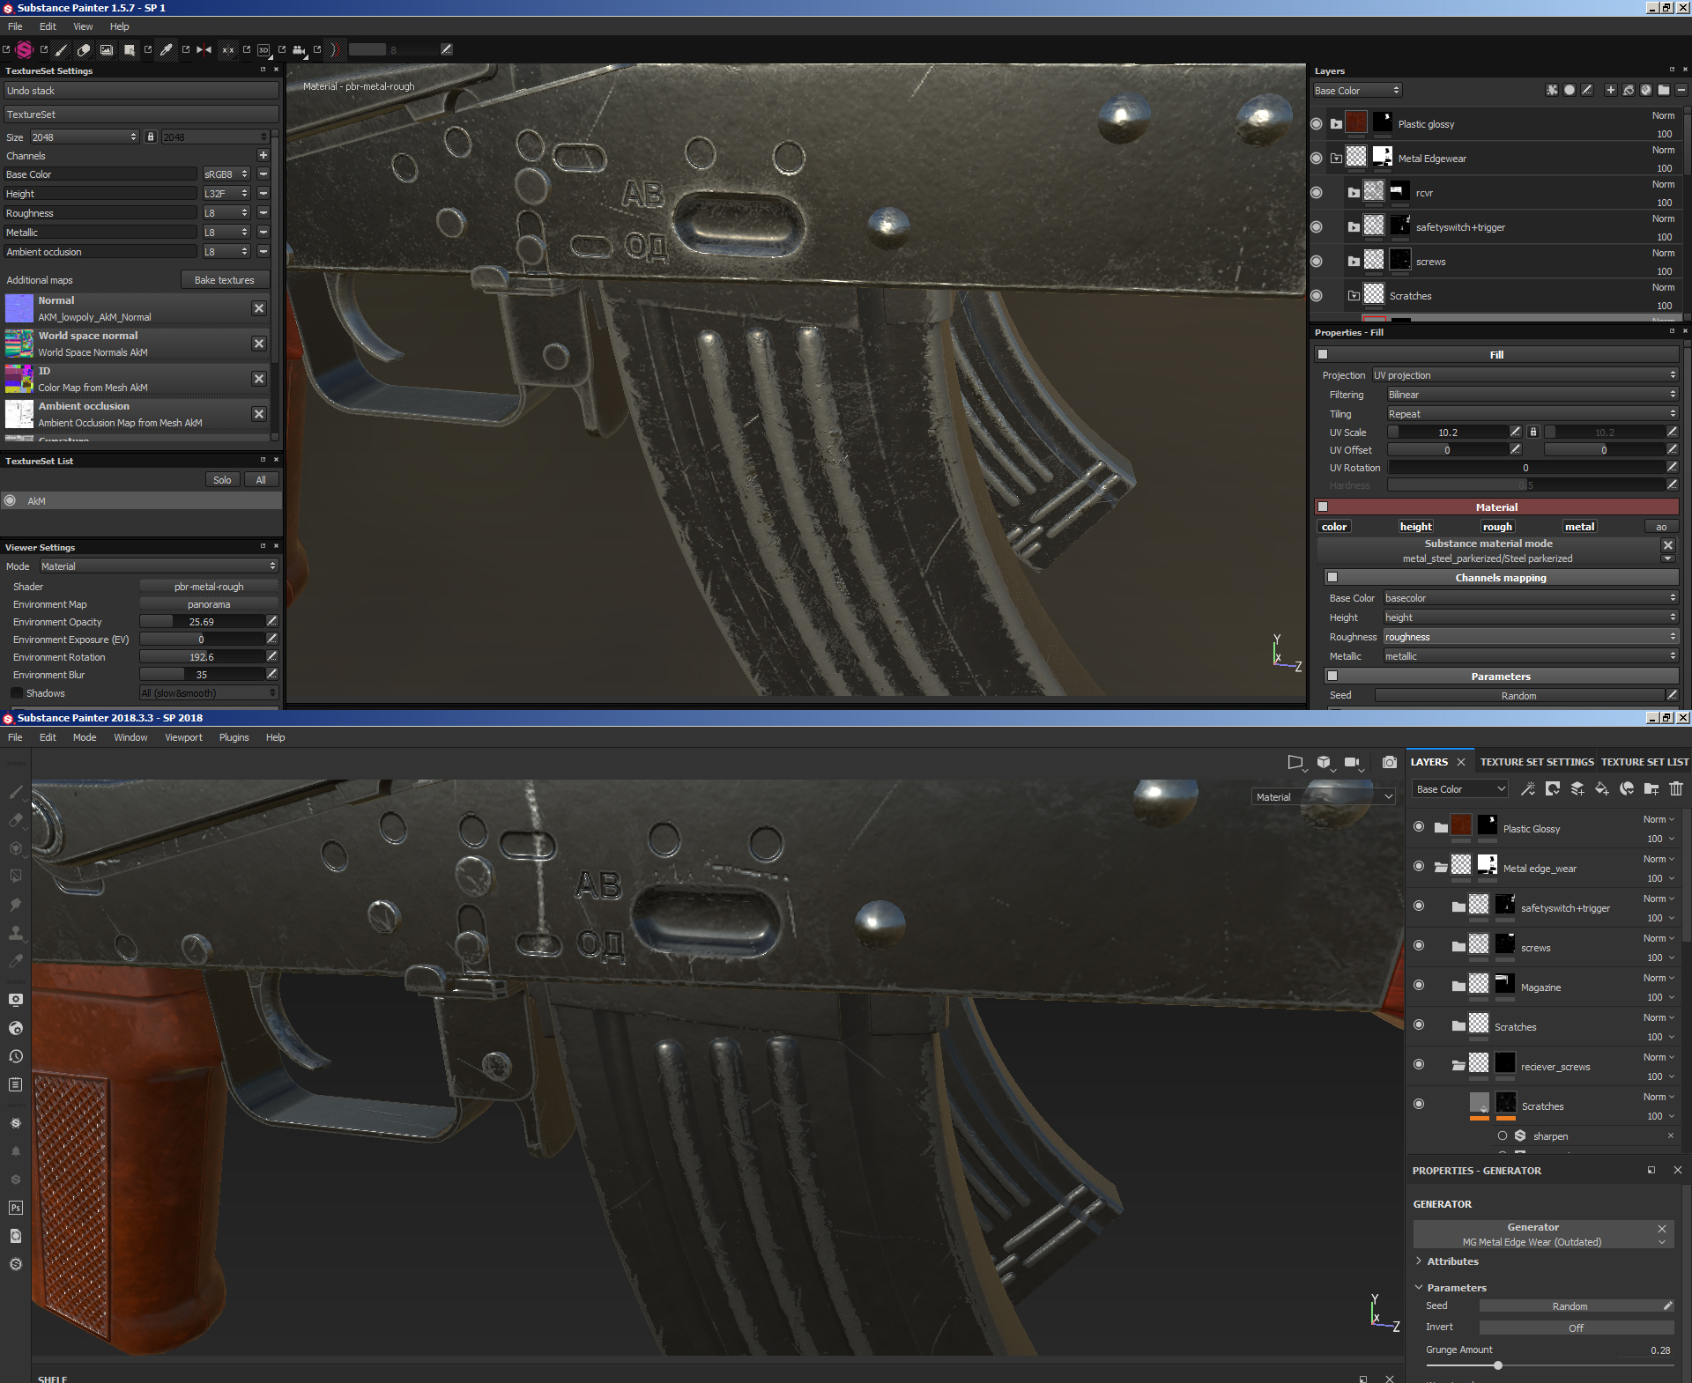Open History panel in SP 2018 sidebar
This screenshot has height=1383, width=1692.
16,1056
